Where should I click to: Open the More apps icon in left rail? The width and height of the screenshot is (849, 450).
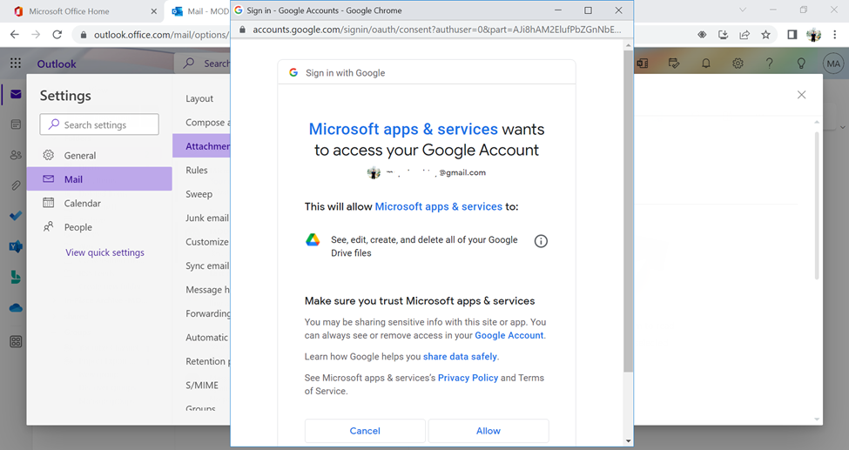tap(16, 342)
